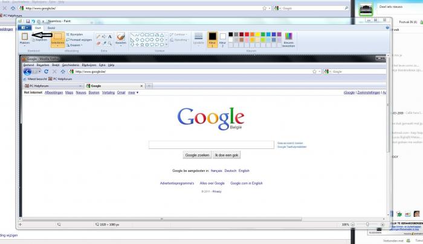This screenshot has width=423, height=244.
Task: Click Formaat wijzigen in the ribbon
Action: (x=79, y=40)
